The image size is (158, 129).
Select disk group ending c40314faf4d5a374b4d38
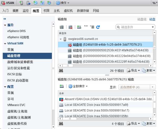pos(105,50)
